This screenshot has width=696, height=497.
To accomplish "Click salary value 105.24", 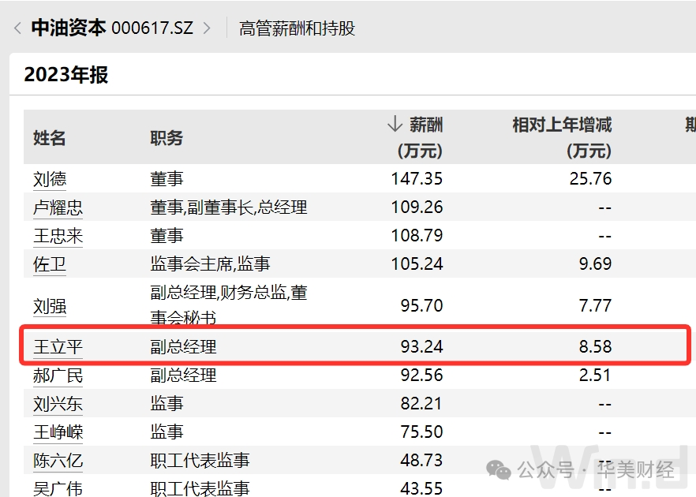I will [x=417, y=264].
